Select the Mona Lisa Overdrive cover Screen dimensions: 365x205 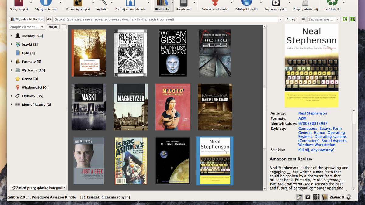pyautogui.click(x=173, y=53)
